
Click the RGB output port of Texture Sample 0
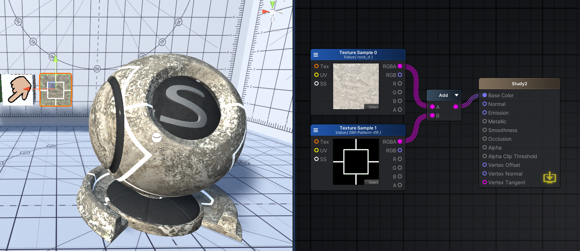(x=400, y=75)
